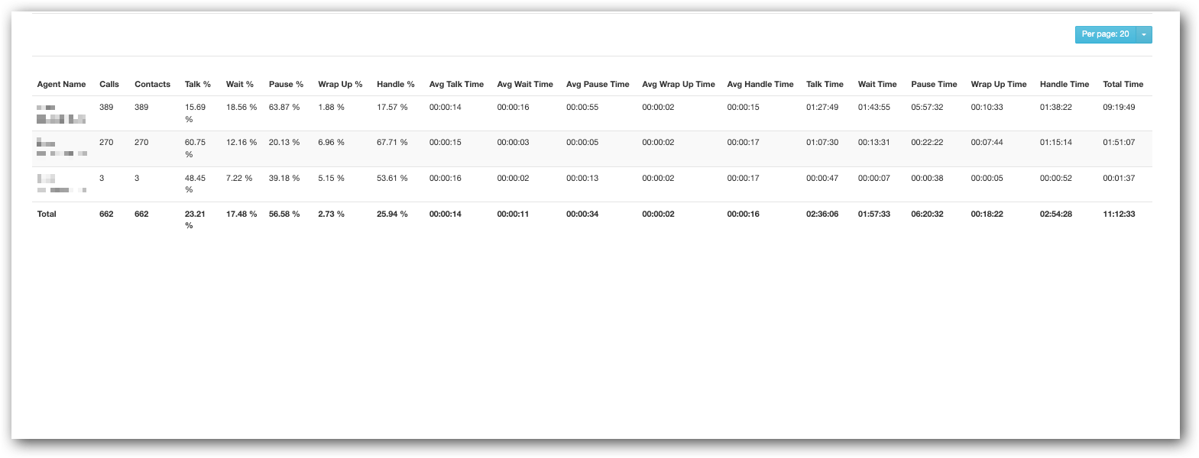
Task: Select the Wrap Up Time value 00:00:05
Action: [987, 179]
